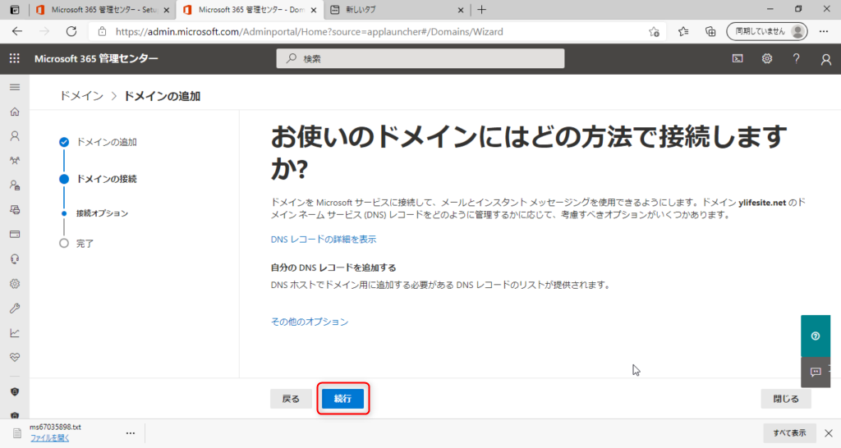
Task: Open Cloud Shell icon in header
Action: [x=738, y=58]
